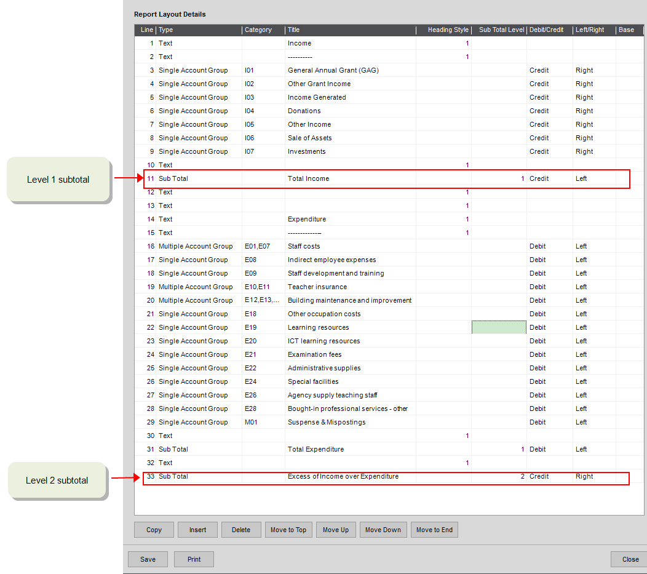
Task: Click the Insert button
Action: click(197, 529)
